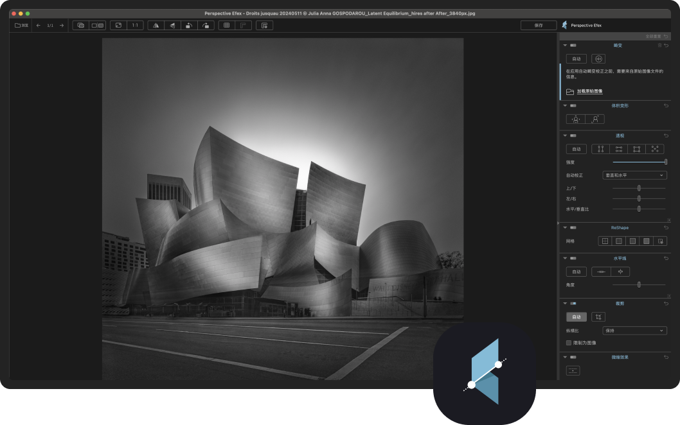Toggle the 畸变 section on/off switch
680x425 pixels.
[x=573, y=46]
